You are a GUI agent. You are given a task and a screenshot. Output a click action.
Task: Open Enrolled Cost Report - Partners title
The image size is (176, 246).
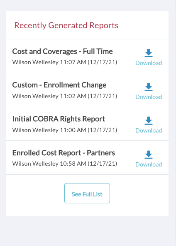(x=64, y=153)
